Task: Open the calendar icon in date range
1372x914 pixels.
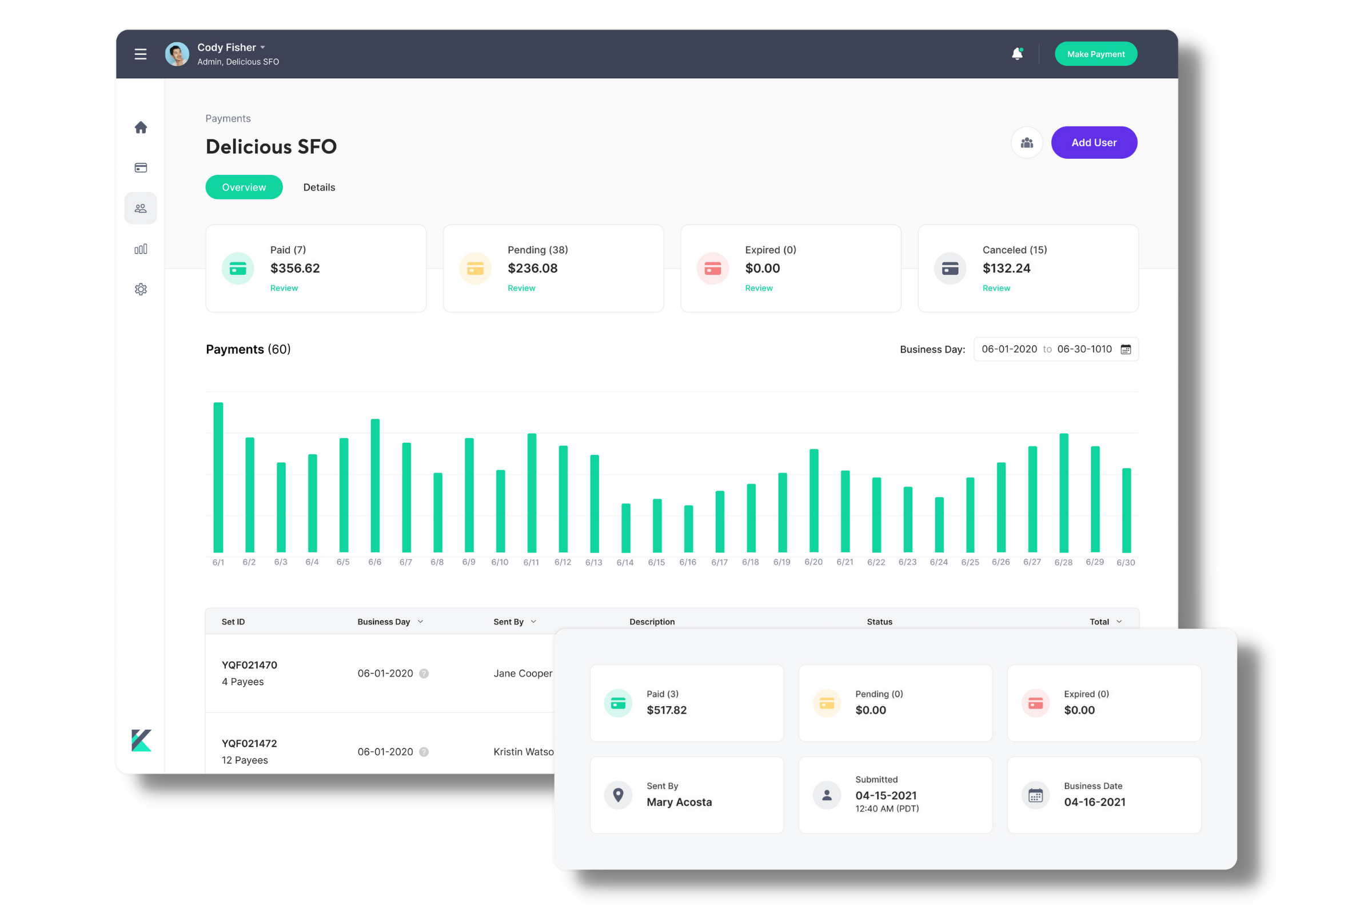Action: click(1125, 349)
